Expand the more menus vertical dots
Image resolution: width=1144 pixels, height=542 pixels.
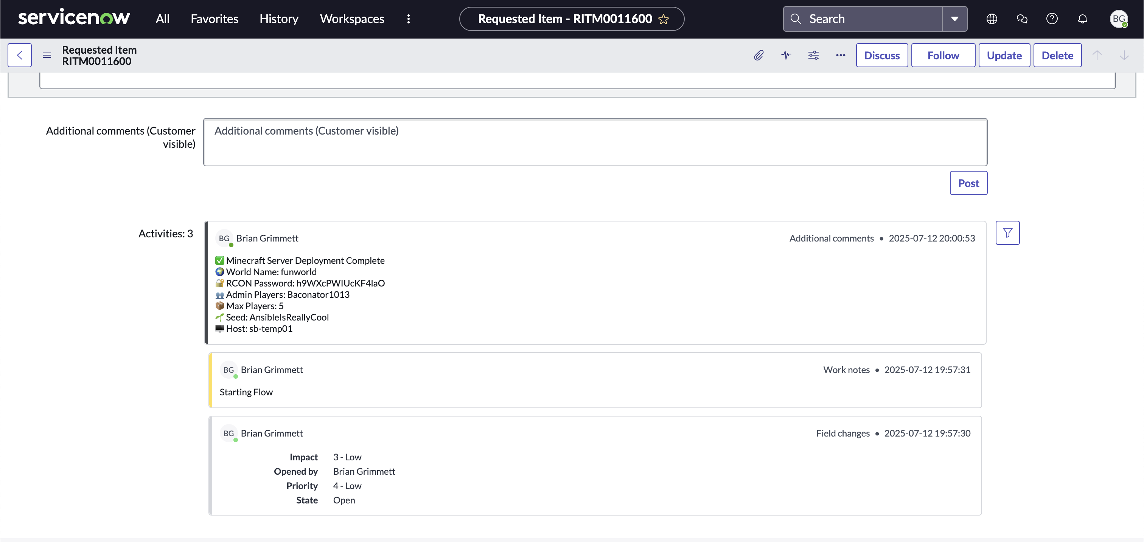[408, 19]
